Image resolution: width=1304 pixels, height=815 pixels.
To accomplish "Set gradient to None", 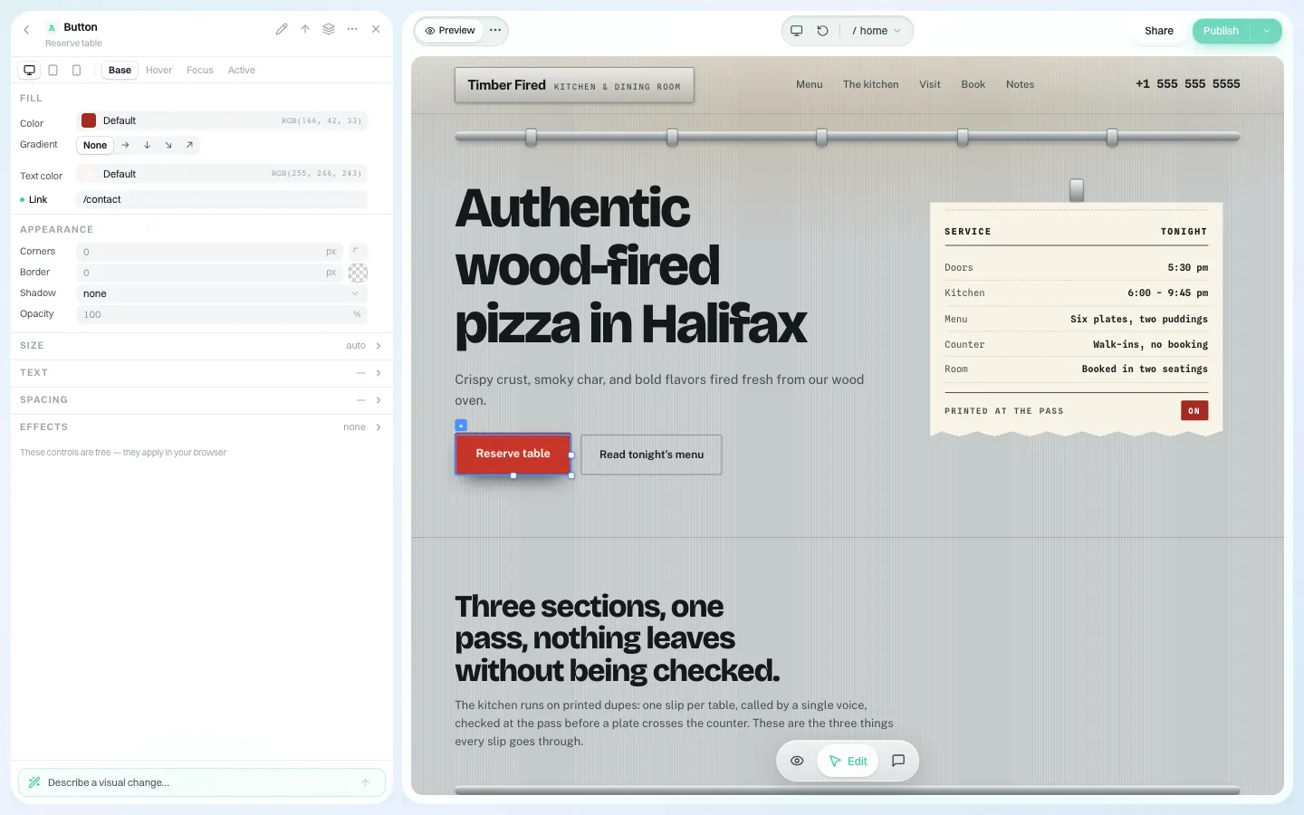I will (x=95, y=145).
